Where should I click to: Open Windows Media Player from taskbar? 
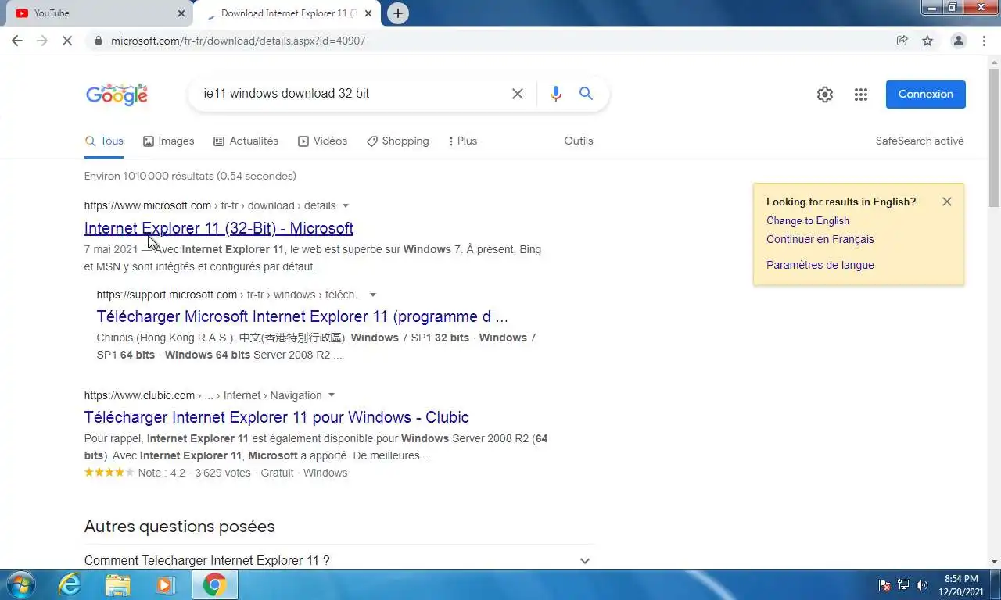(164, 584)
